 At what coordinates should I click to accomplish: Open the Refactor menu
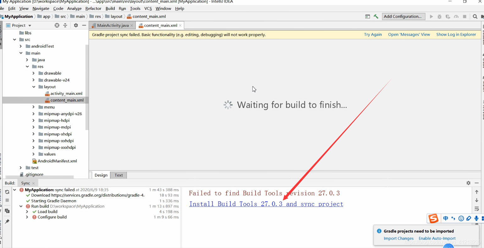[x=93, y=8]
